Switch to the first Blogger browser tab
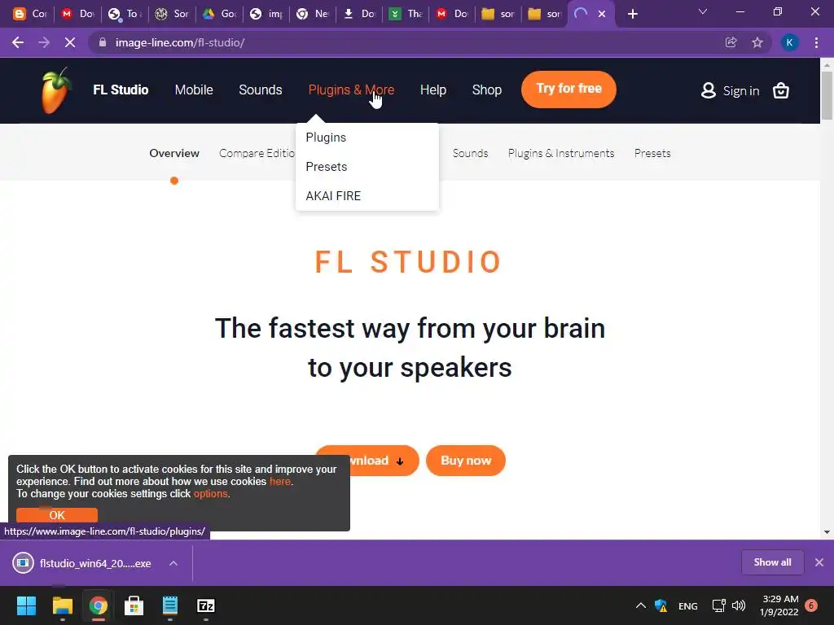Screen dimensions: 834x625 coord(30,14)
